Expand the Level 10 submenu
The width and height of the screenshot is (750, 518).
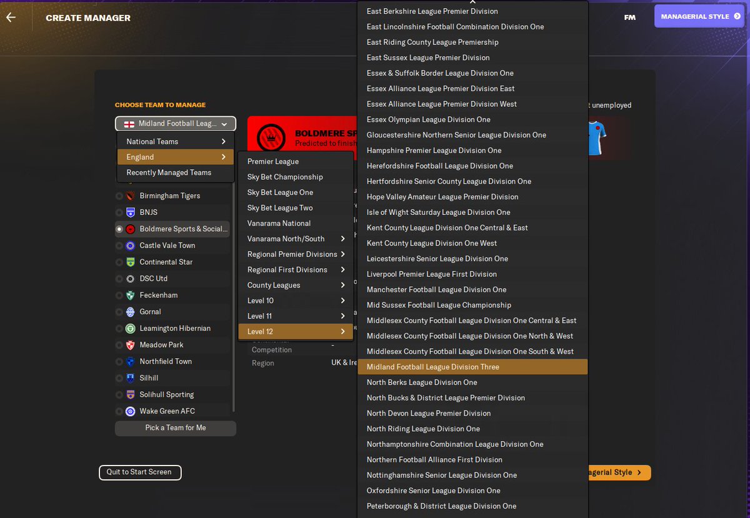296,301
